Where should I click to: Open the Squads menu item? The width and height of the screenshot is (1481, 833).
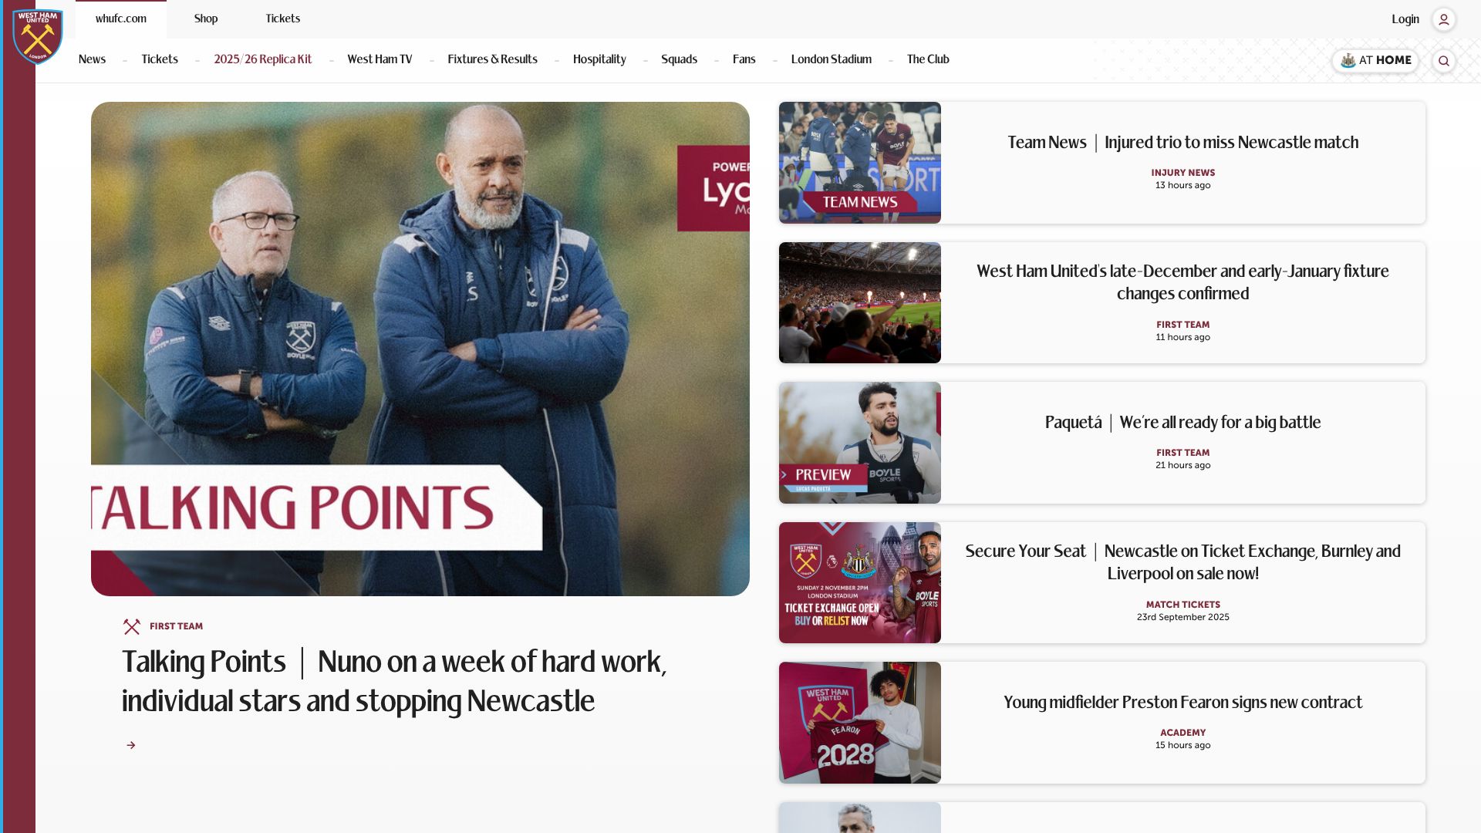coord(679,59)
